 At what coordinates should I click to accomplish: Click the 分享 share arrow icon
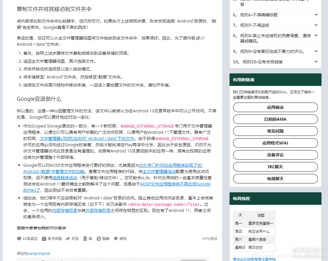[68, 239]
